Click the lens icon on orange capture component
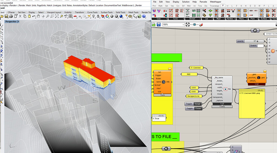 pos(163,82)
